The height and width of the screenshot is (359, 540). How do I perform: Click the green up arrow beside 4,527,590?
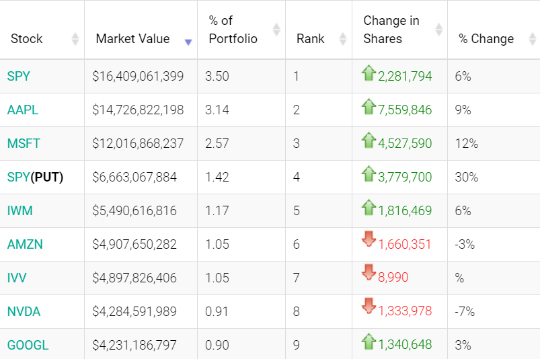pos(369,140)
